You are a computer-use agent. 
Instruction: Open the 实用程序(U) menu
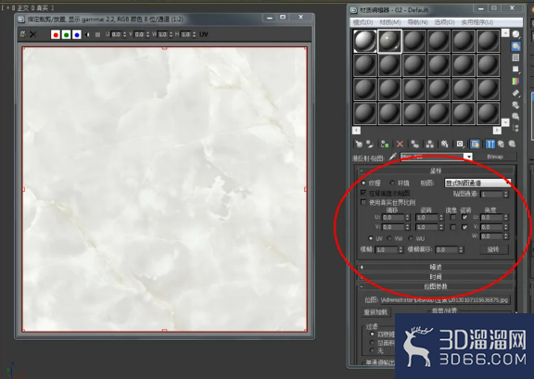pos(477,22)
